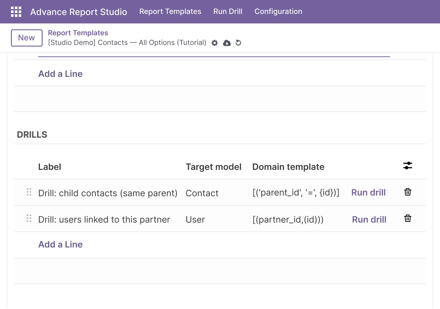The image size is (440, 309).
Task: Sort by the Target model column header
Action: pyautogui.click(x=213, y=167)
